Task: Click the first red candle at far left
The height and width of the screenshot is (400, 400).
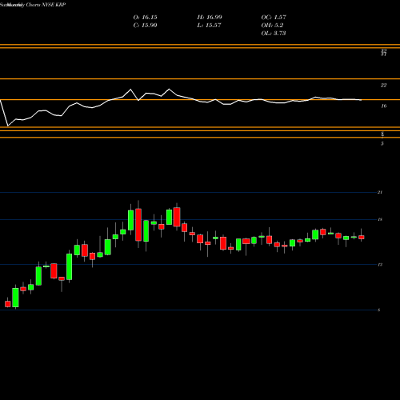Action: pyautogui.click(x=8, y=304)
